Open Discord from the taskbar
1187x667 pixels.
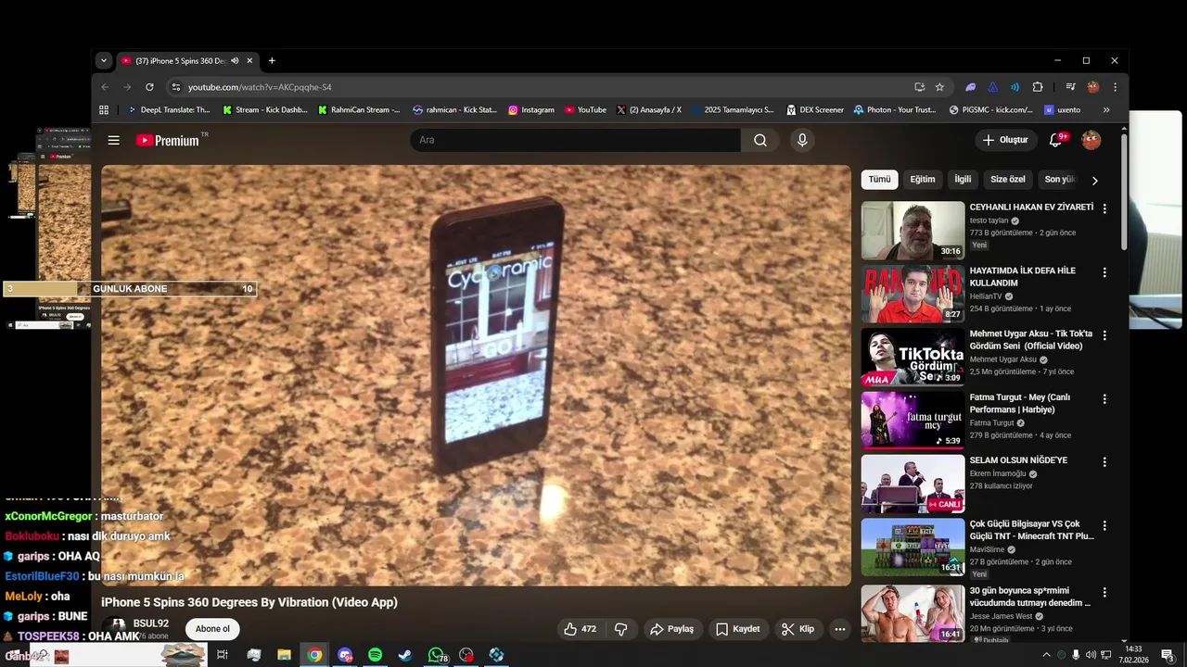(345, 655)
